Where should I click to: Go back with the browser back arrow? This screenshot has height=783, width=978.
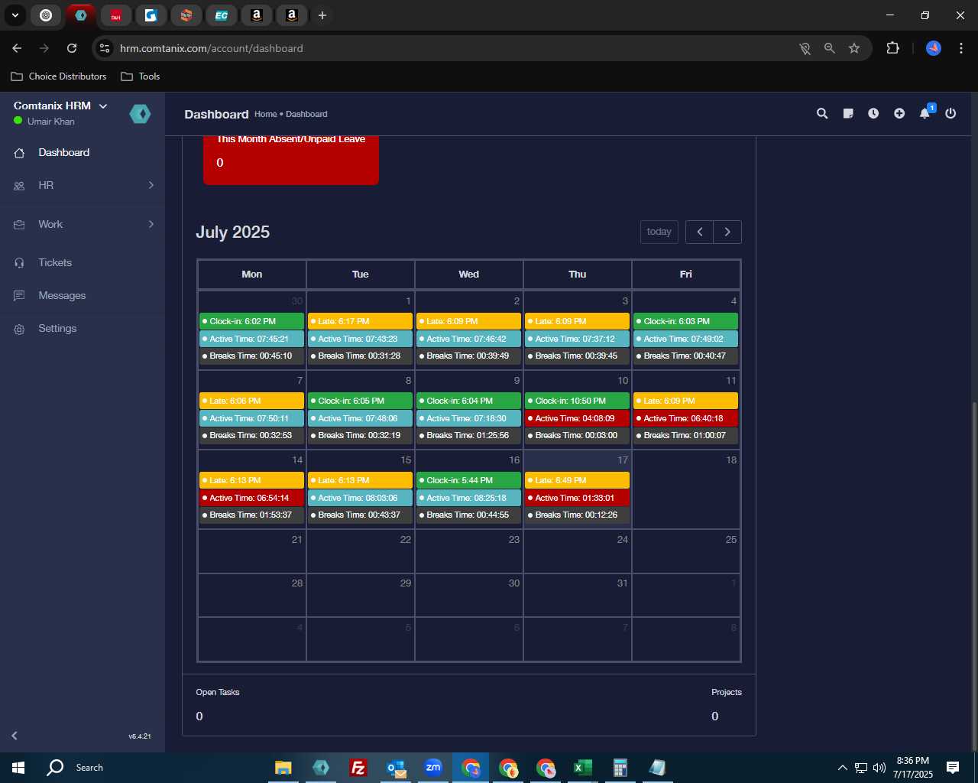[17, 48]
